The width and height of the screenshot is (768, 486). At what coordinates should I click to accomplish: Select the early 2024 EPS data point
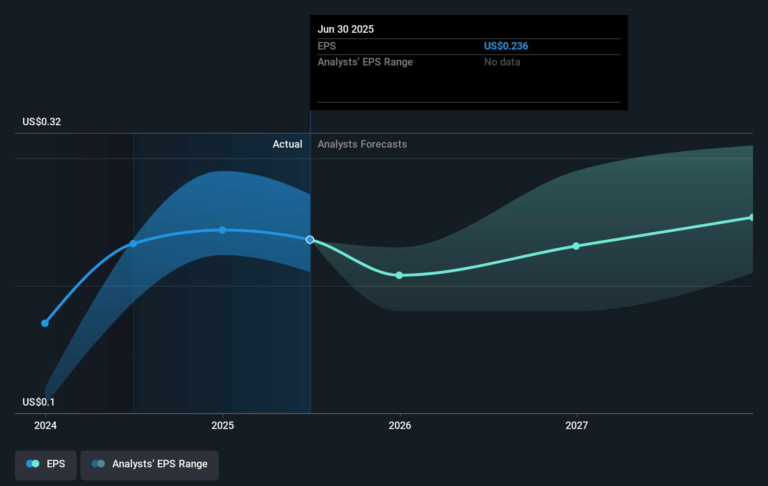pos(45,323)
